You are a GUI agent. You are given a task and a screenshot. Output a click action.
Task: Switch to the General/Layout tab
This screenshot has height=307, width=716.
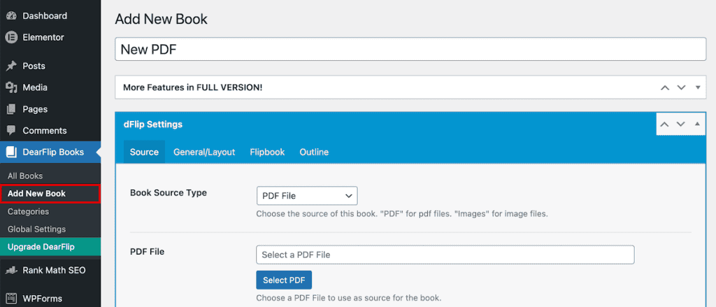pos(204,152)
